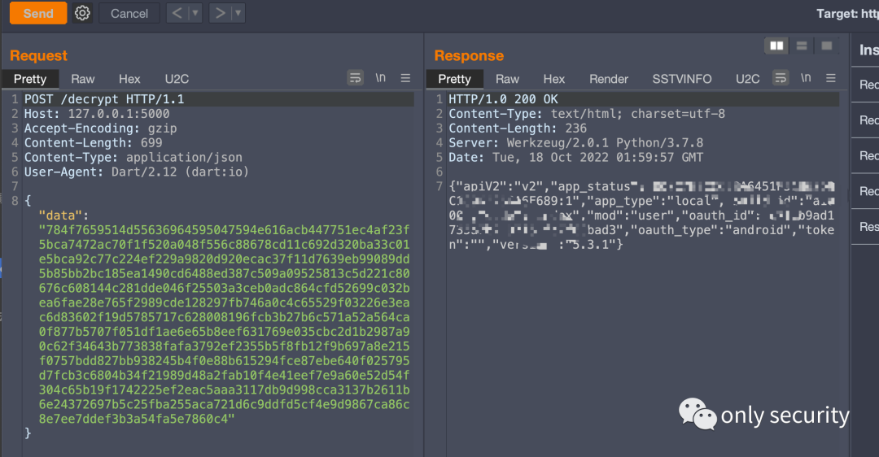
Task: Open the Response U2C tab
Action: [x=747, y=79]
